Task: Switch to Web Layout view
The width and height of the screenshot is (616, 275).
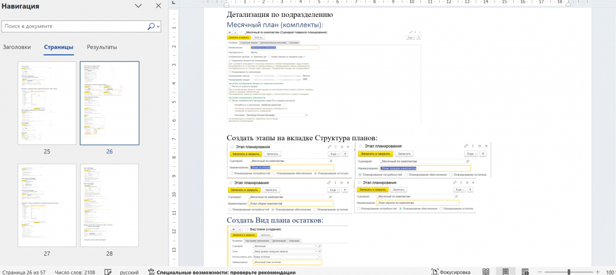Action: point(525,271)
